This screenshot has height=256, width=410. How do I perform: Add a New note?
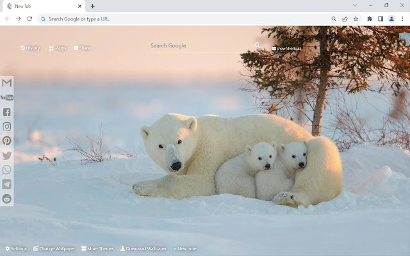[x=185, y=249]
